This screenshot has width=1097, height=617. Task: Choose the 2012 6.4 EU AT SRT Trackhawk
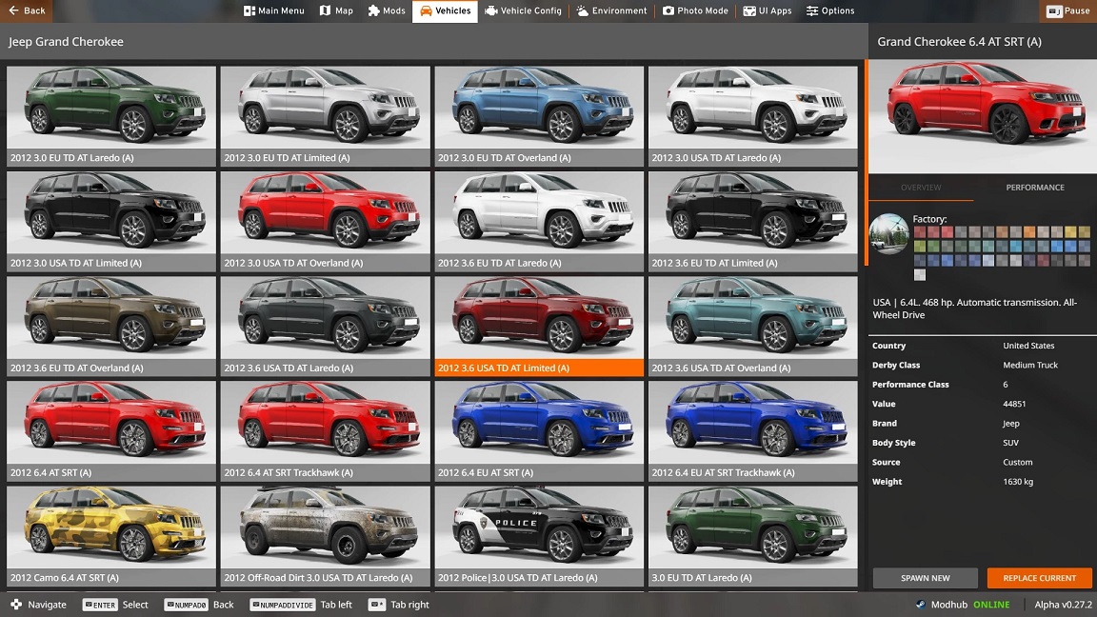coord(752,430)
